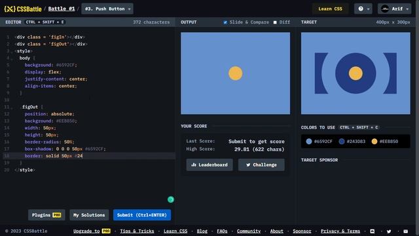Open Tips & Tricks footer link
This screenshot has height=236, width=419.
coord(137,231)
